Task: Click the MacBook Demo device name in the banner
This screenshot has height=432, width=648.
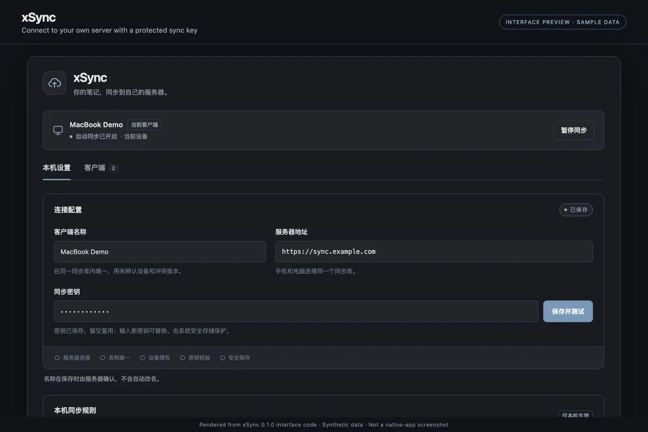Action: [96, 125]
